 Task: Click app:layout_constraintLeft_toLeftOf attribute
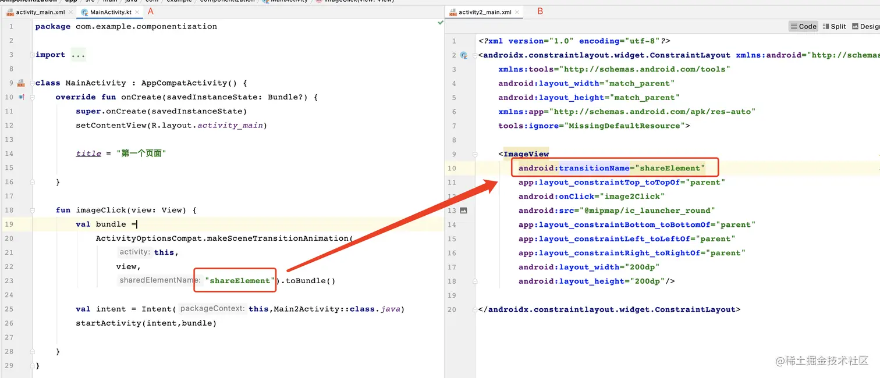pos(627,238)
